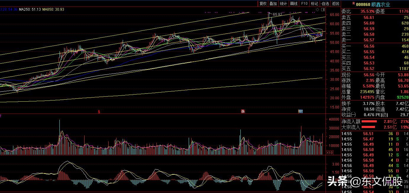The image size is (409, 193).
Task: Click the 财 financial report marker icon
Action: click(300, 111)
